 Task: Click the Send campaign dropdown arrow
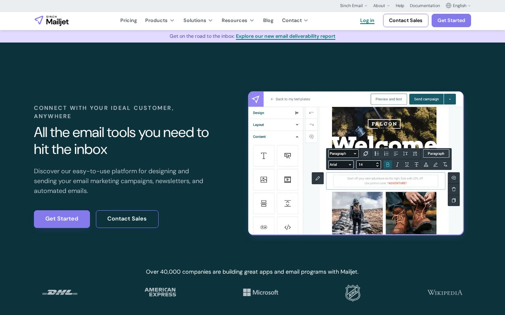pos(450,99)
